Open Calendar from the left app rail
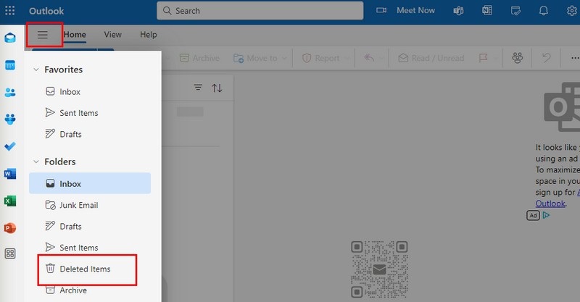This screenshot has height=302, width=580. tap(10, 65)
